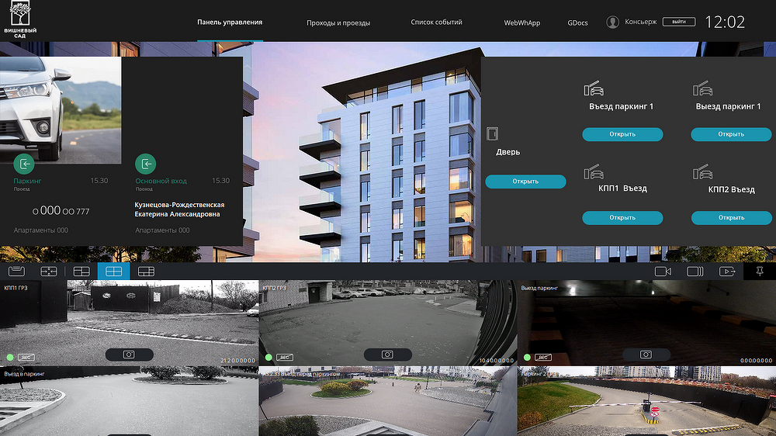This screenshot has width=776, height=436.
Task: Select the split two-row layout icon
Action: tap(81, 272)
